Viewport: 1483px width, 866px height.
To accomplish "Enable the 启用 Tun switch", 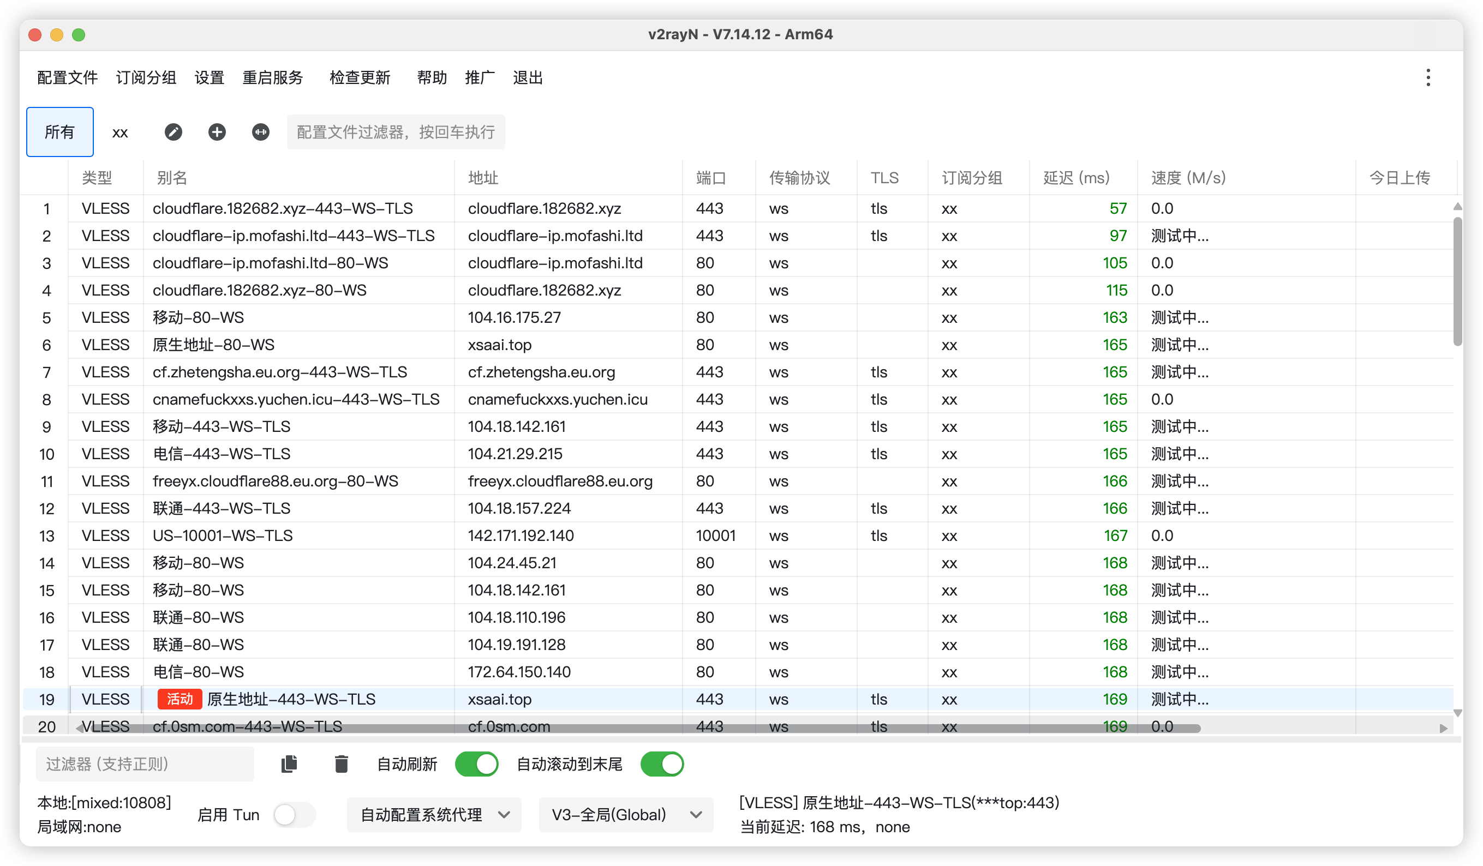I will (x=294, y=815).
